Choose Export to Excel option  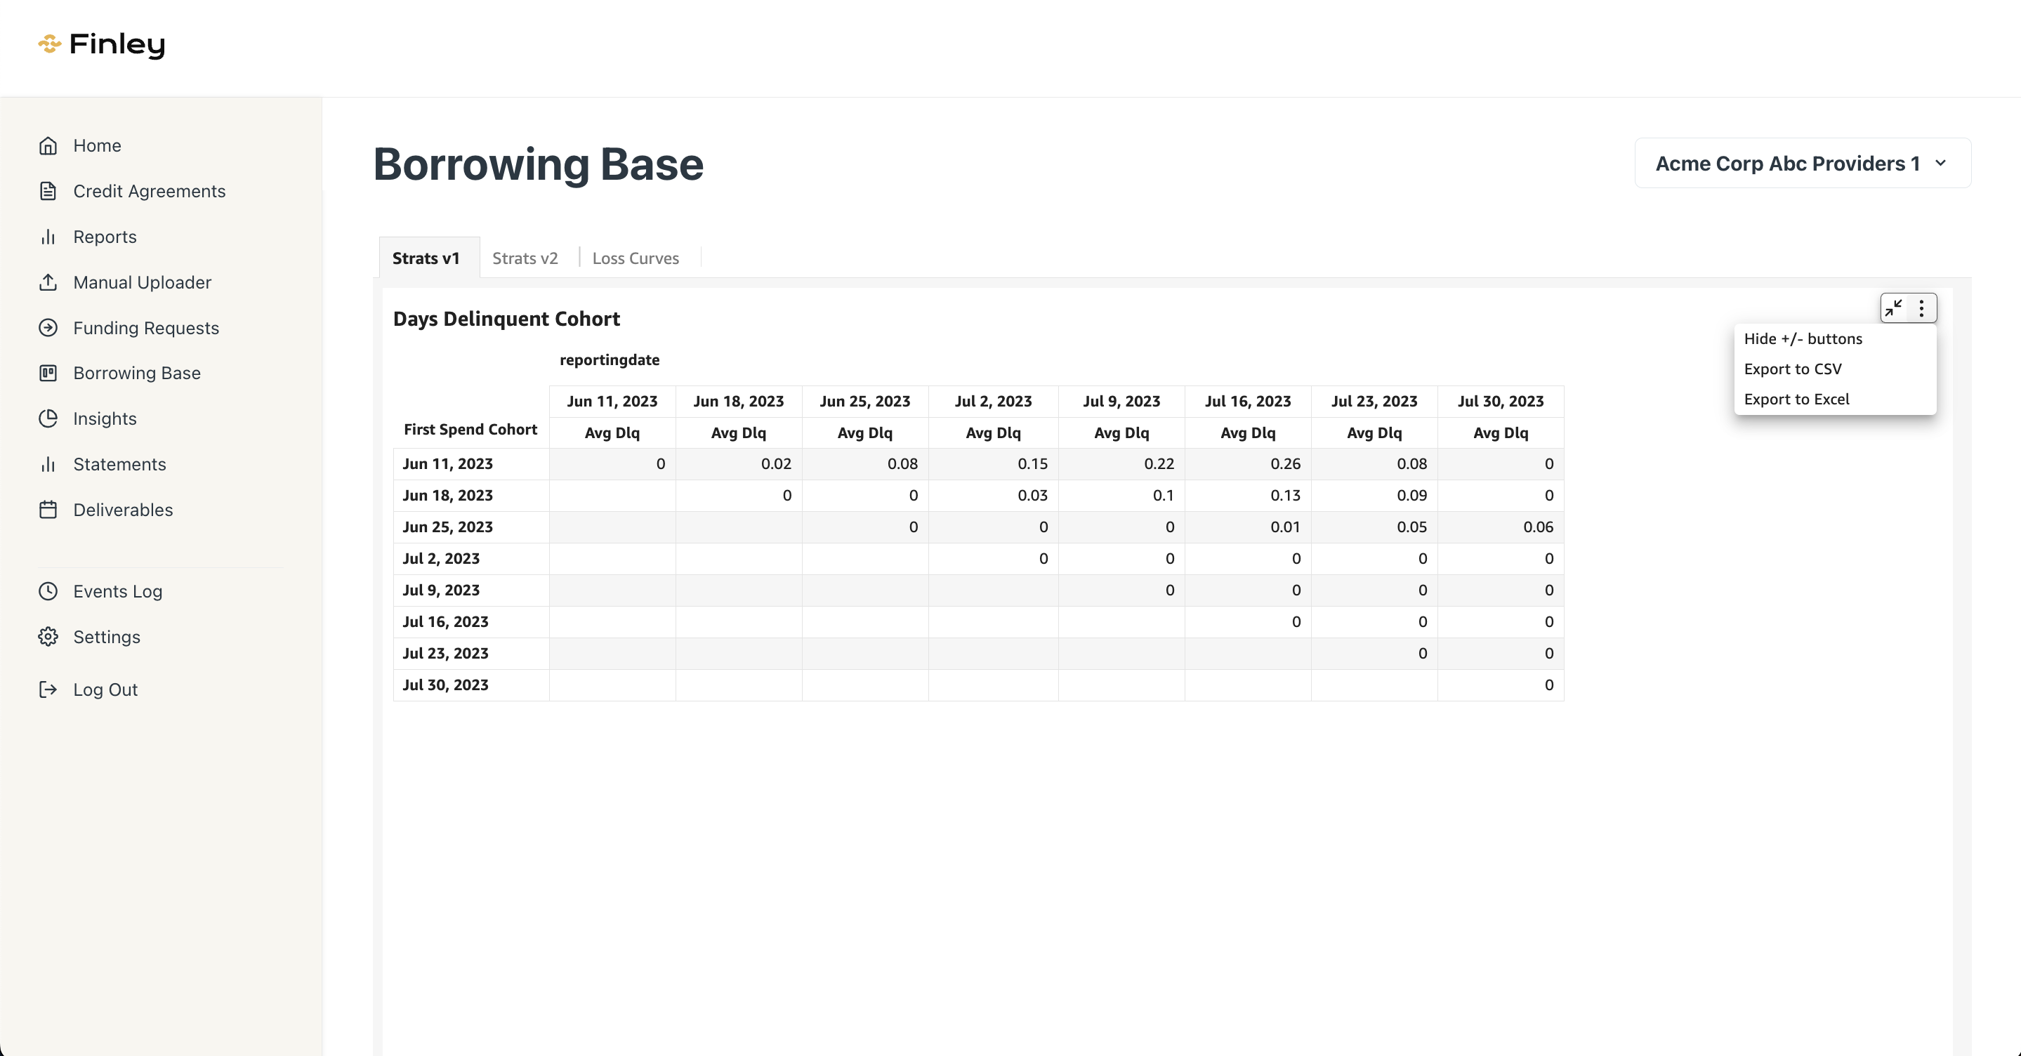click(1796, 400)
